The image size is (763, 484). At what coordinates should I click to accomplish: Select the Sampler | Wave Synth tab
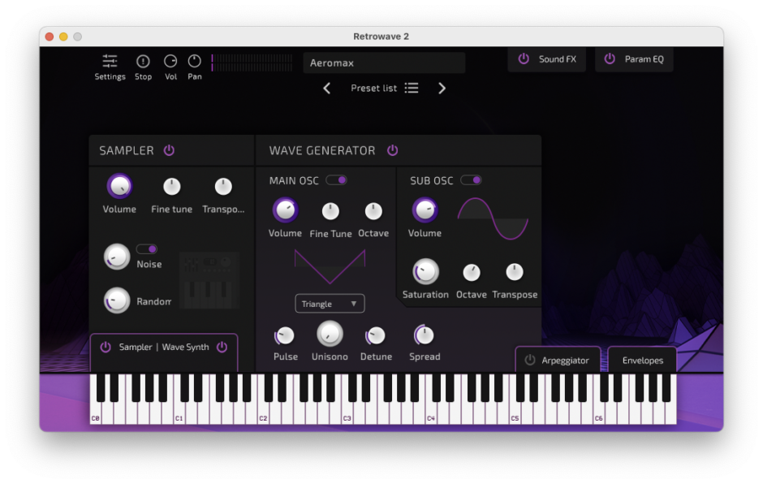point(162,347)
